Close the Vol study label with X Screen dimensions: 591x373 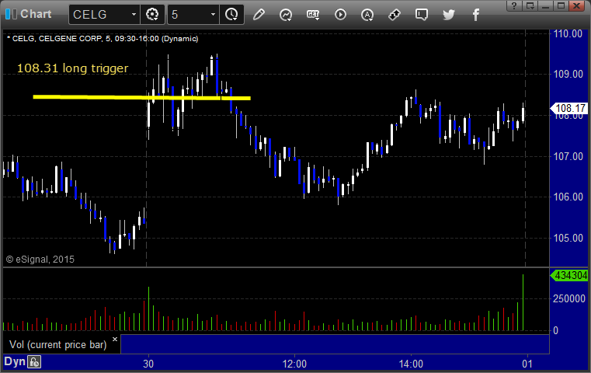(115, 339)
